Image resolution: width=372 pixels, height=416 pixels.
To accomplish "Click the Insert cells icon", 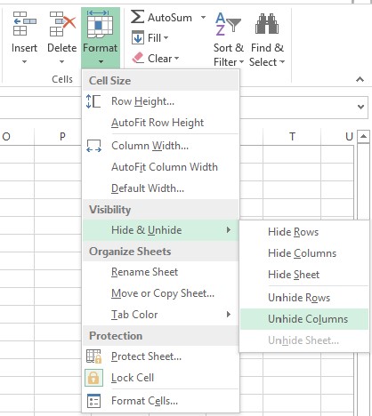I will (x=25, y=23).
